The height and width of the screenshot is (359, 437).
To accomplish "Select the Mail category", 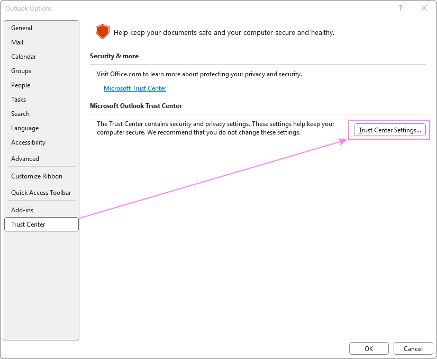I will 41,42.
